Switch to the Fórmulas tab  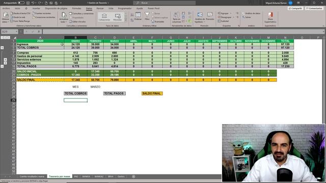coord(76,8)
